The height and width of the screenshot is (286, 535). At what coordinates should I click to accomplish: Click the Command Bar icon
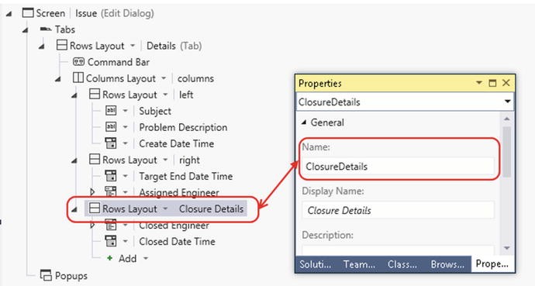78,62
